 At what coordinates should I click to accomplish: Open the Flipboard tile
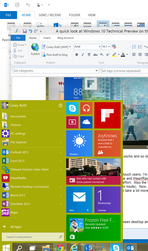(x=107, y=115)
